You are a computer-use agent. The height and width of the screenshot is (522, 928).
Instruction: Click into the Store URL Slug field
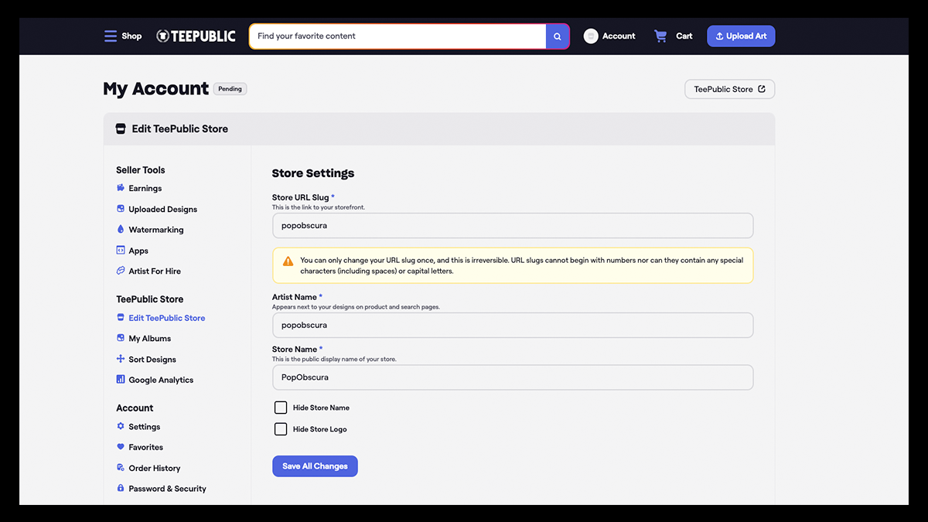click(x=512, y=226)
